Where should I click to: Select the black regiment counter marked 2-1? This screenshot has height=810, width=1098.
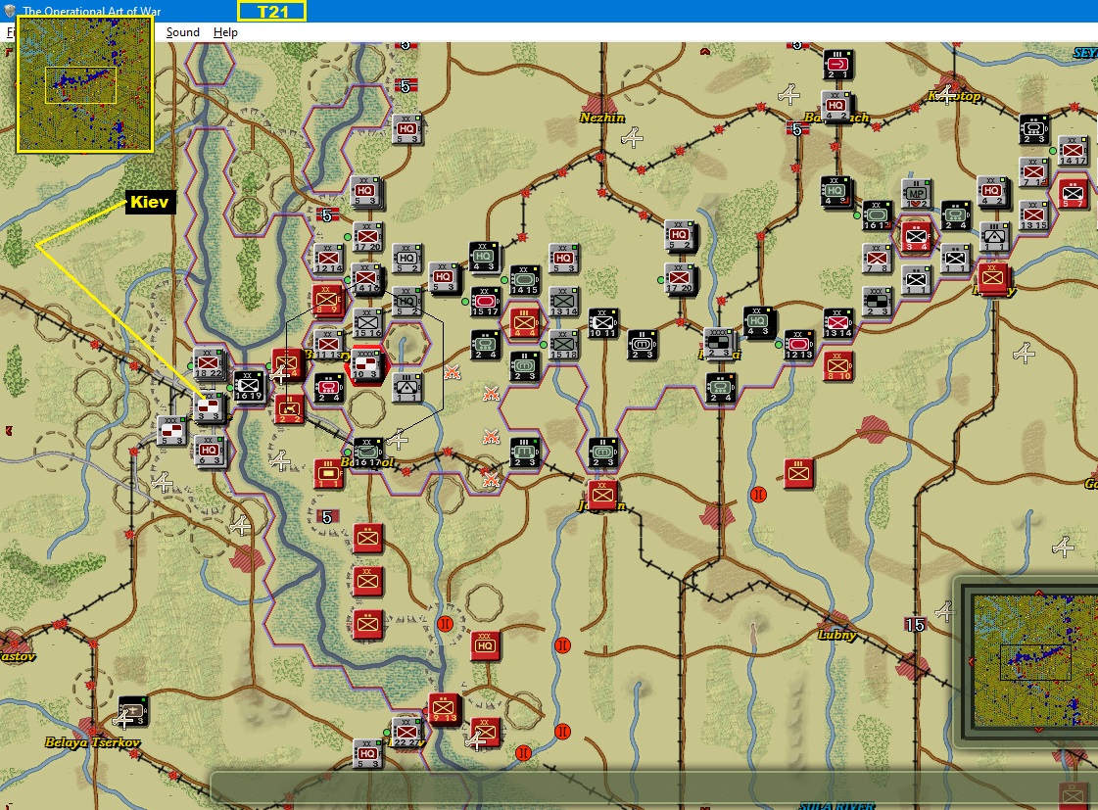837,65
